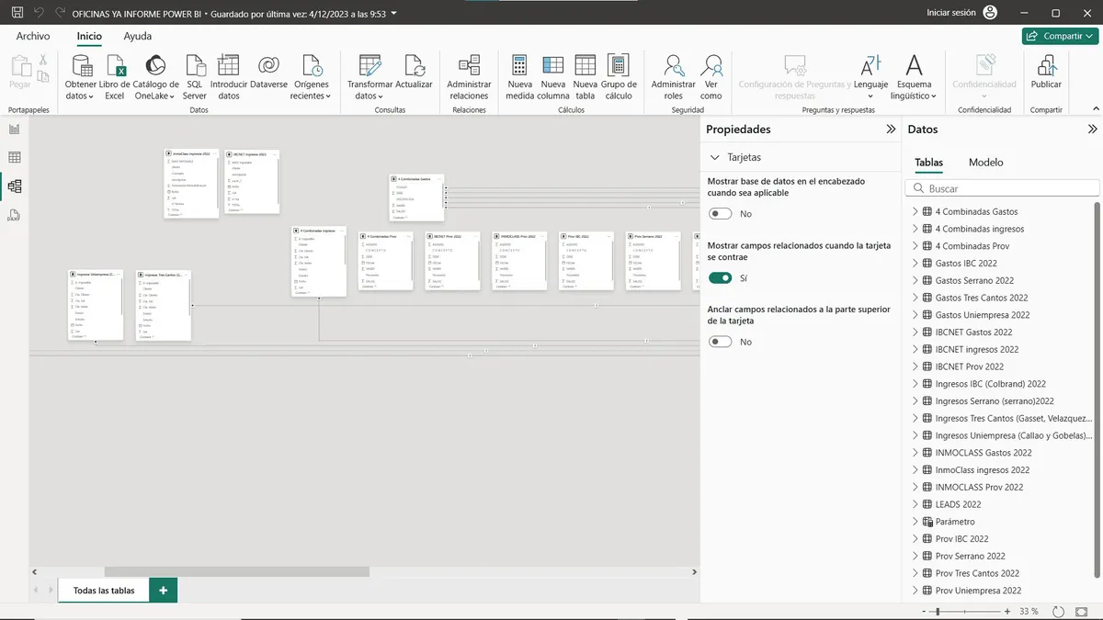1103x620 pixels.
Task: Click Iniciar sesión link
Action: (x=951, y=13)
